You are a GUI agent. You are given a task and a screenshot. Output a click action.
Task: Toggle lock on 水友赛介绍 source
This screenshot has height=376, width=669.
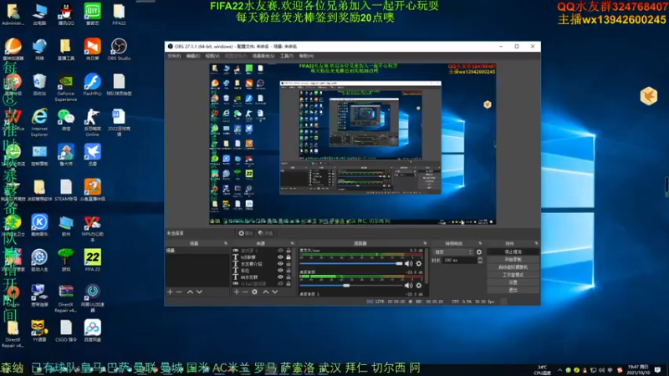coord(289,264)
